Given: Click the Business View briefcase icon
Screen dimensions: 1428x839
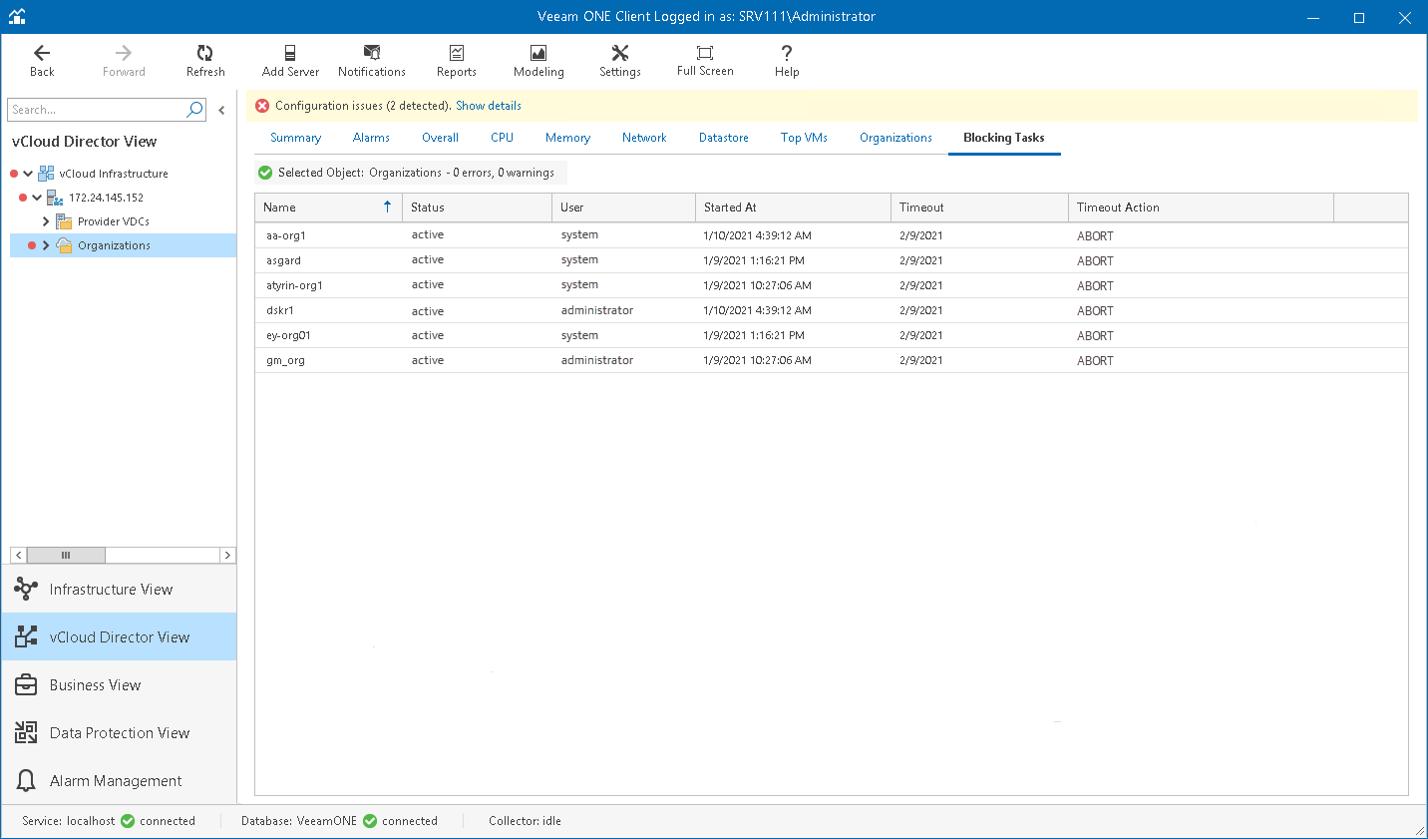Looking at the screenshot, I should tap(26, 685).
